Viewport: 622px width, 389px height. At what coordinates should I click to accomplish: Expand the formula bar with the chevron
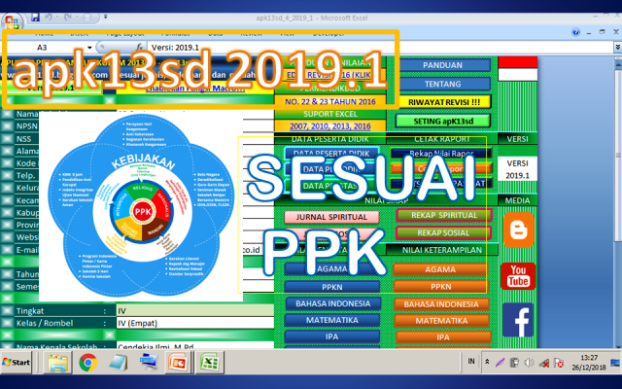pyautogui.click(x=618, y=48)
